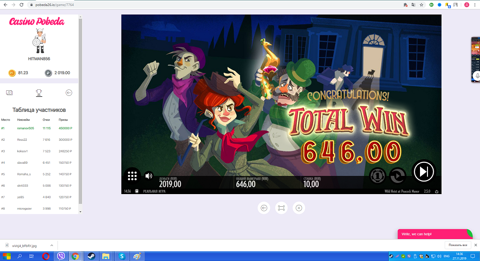Viewport: 480px width, 261px height.
Task: Mute the game sound speaker icon
Action: click(x=149, y=176)
